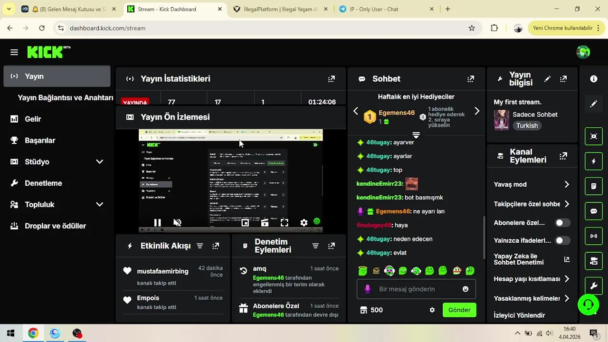The width and height of the screenshot is (608, 342).
Task: Click in the Bir mesaj gönderin field
Action: pos(417,289)
